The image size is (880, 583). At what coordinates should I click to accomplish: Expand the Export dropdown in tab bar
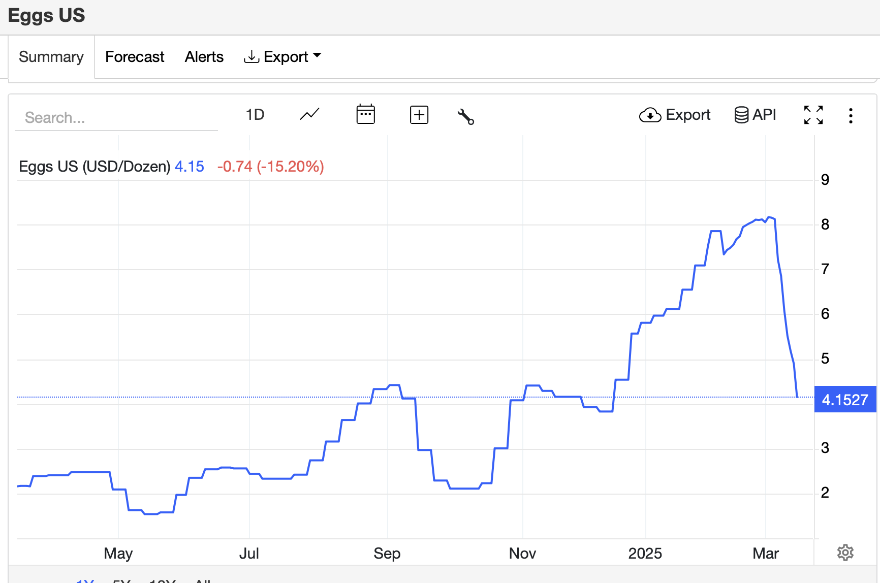[282, 57]
